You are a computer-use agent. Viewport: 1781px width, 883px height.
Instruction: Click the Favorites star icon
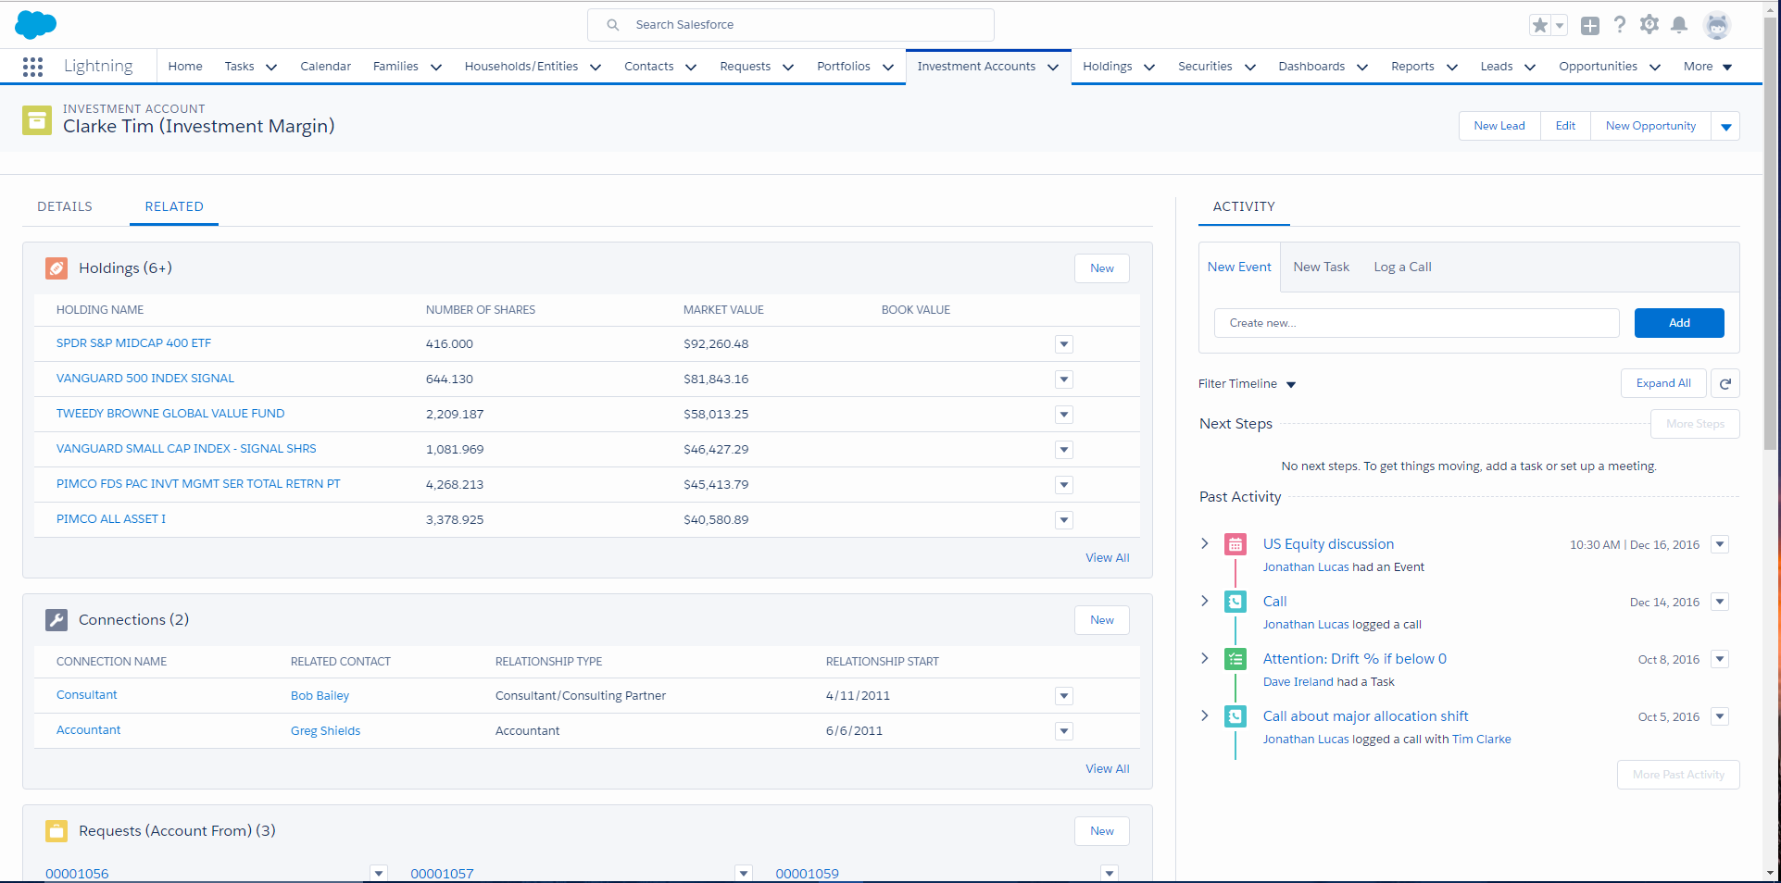(x=1539, y=26)
